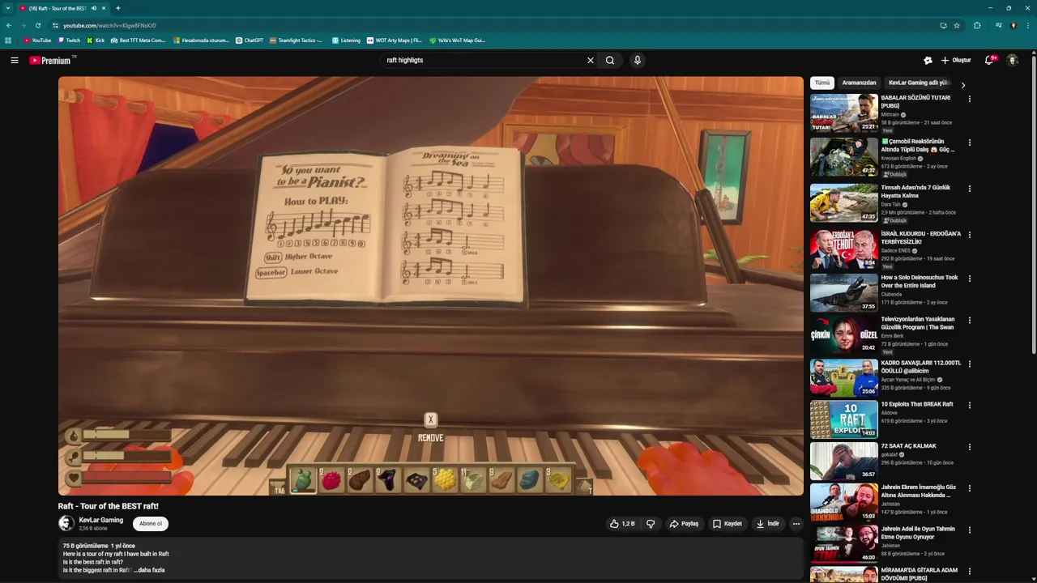Close the Raft browser tab
Screen dimensions: 1037x583
pyautogui.click(x=104, y=8)
